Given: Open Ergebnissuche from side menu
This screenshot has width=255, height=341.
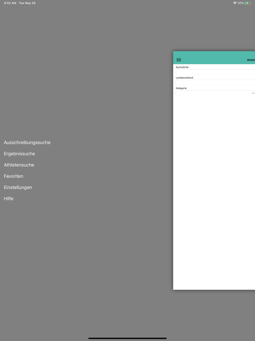Looking at the screenshot, I should tap(19, 154).
